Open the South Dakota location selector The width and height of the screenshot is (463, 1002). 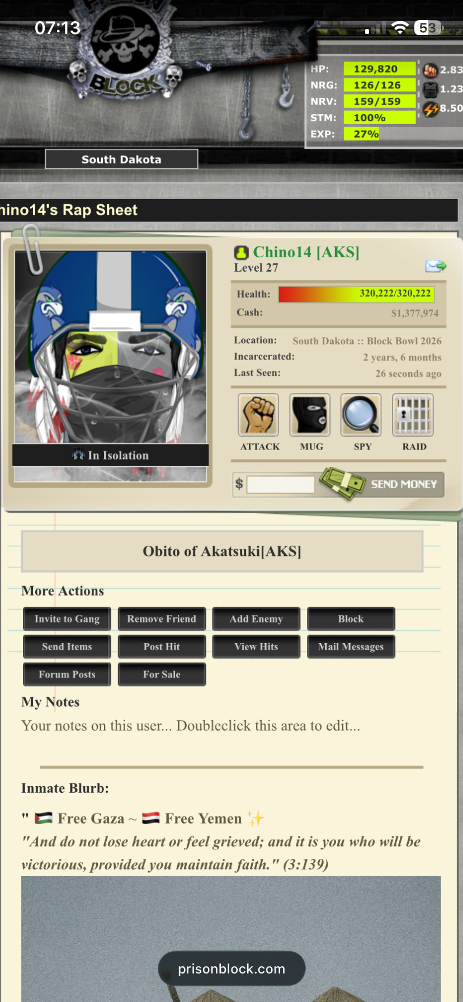coord(121,159)
